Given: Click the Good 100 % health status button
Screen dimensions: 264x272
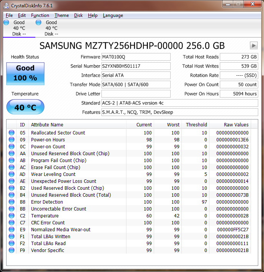Looking at the screenshot, I should 25,73.
